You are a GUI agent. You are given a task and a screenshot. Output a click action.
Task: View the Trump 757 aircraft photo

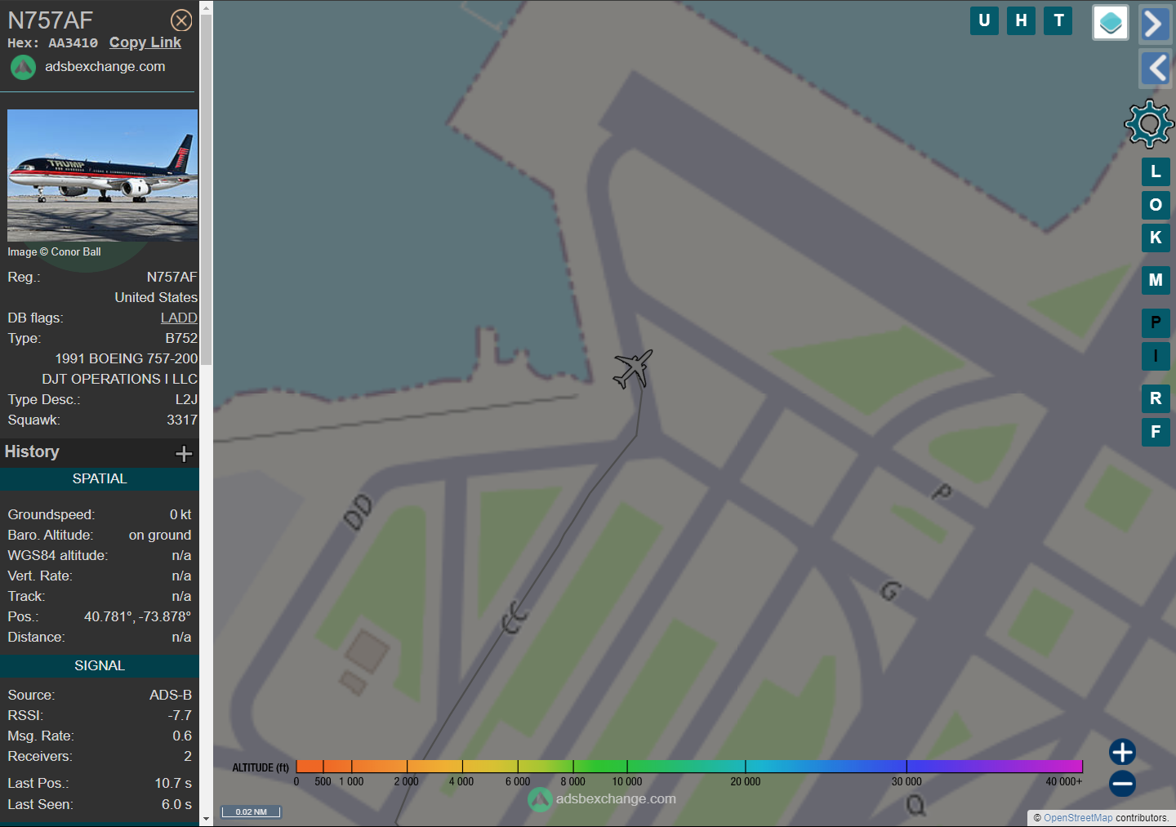tap(103, 176)
